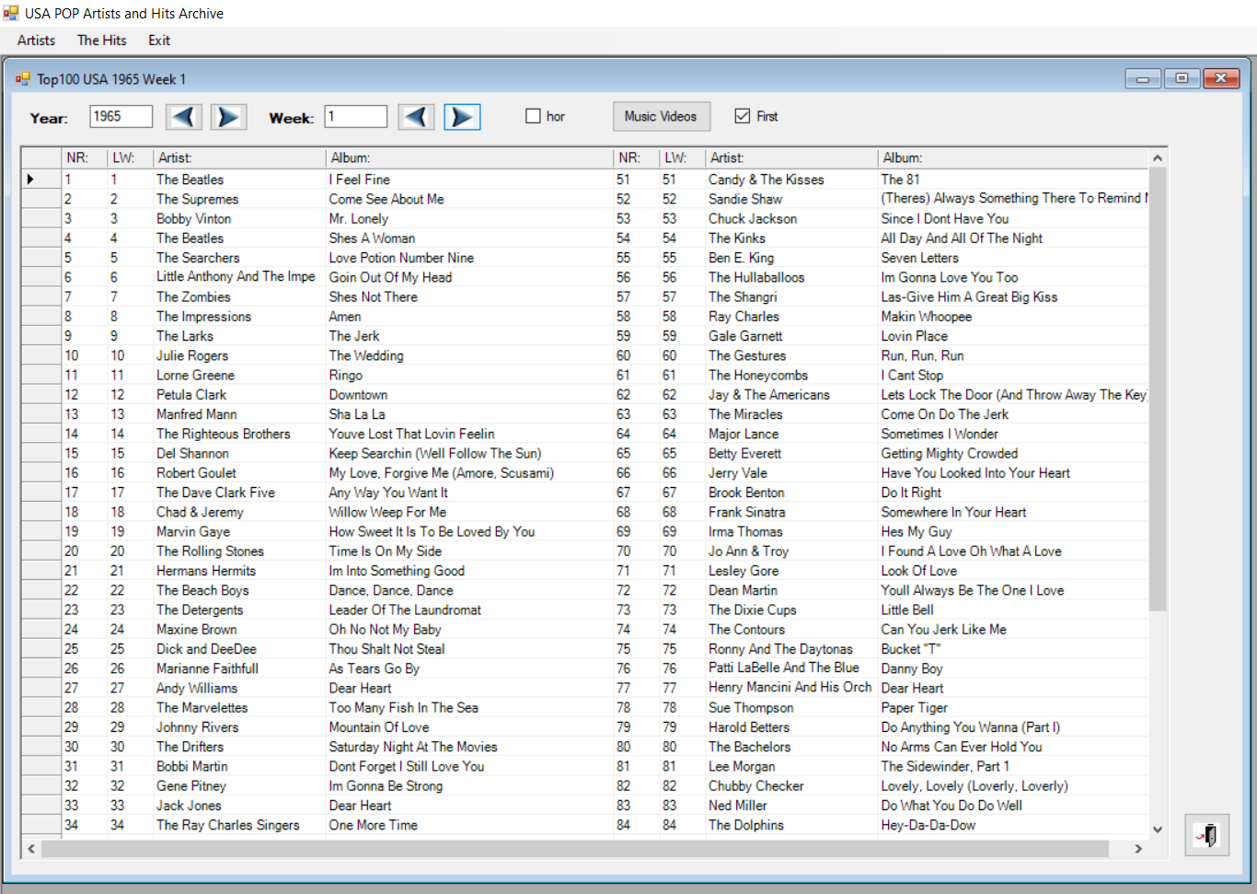Screen dimensions: 1257x894
Task: Select 'Downtown' album cell
Action: 469,395
